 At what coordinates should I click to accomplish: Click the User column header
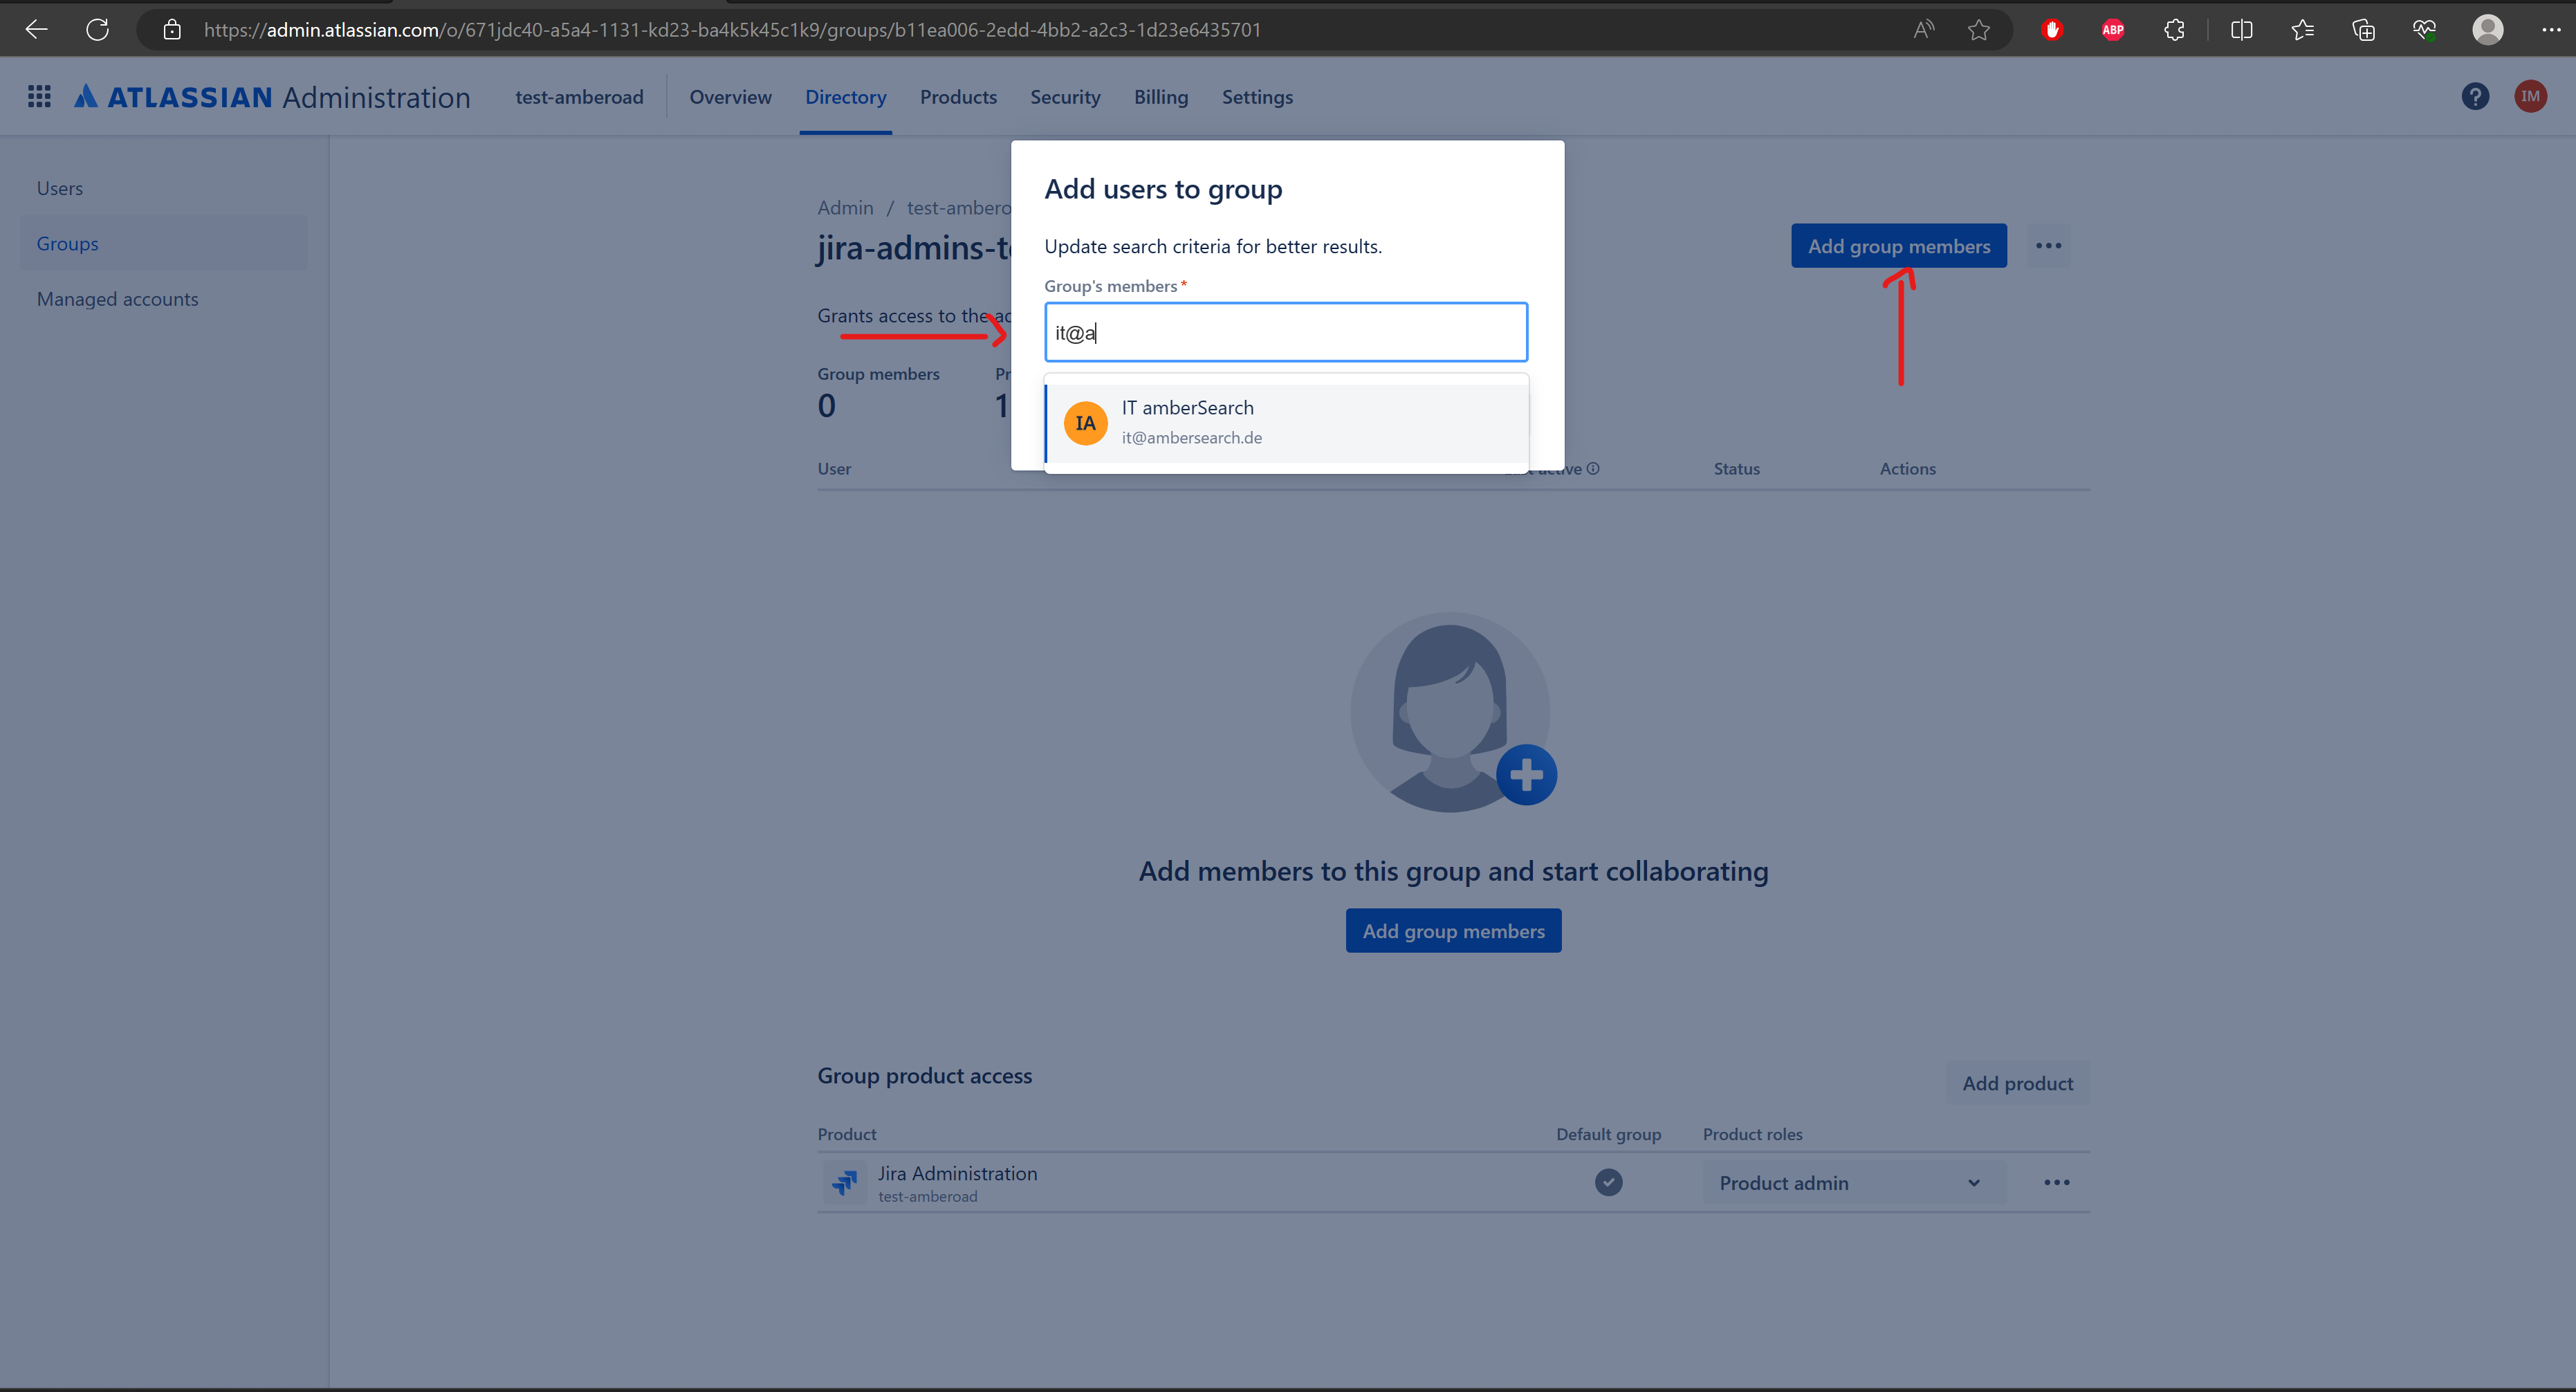coord(834,469)
